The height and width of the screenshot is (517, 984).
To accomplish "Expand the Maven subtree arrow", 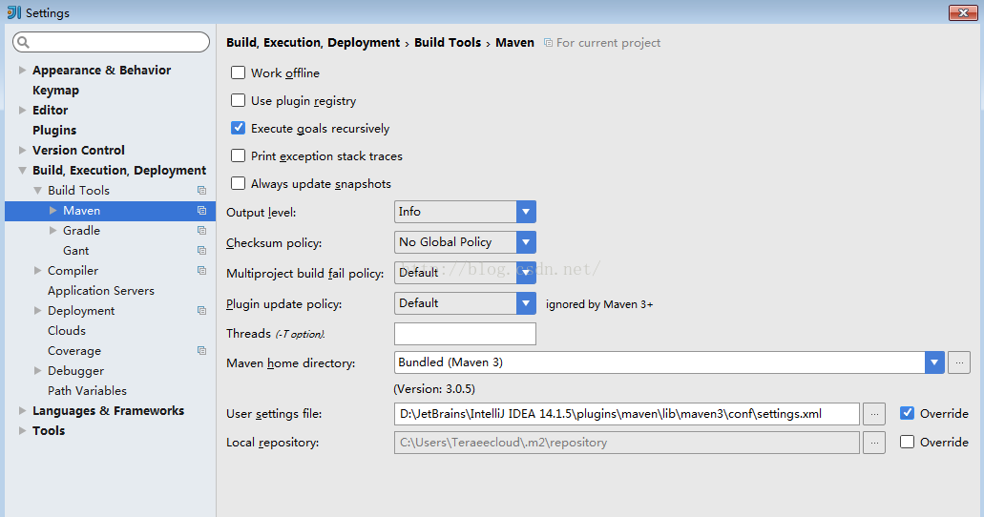I will point(53,210).
